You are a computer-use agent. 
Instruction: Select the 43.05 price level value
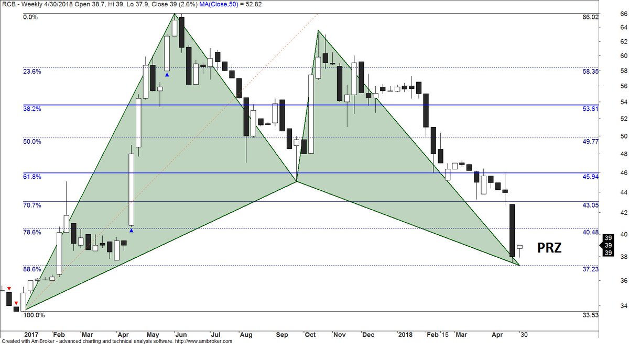590,205
